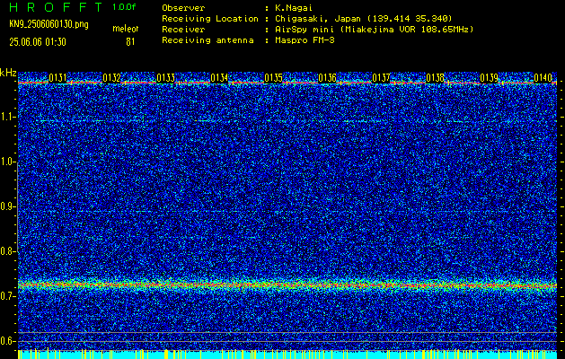The width and height of the screenshot is (565, 359).
Task: Click the AirSpy mini receiver description
Action: point(374,30)
